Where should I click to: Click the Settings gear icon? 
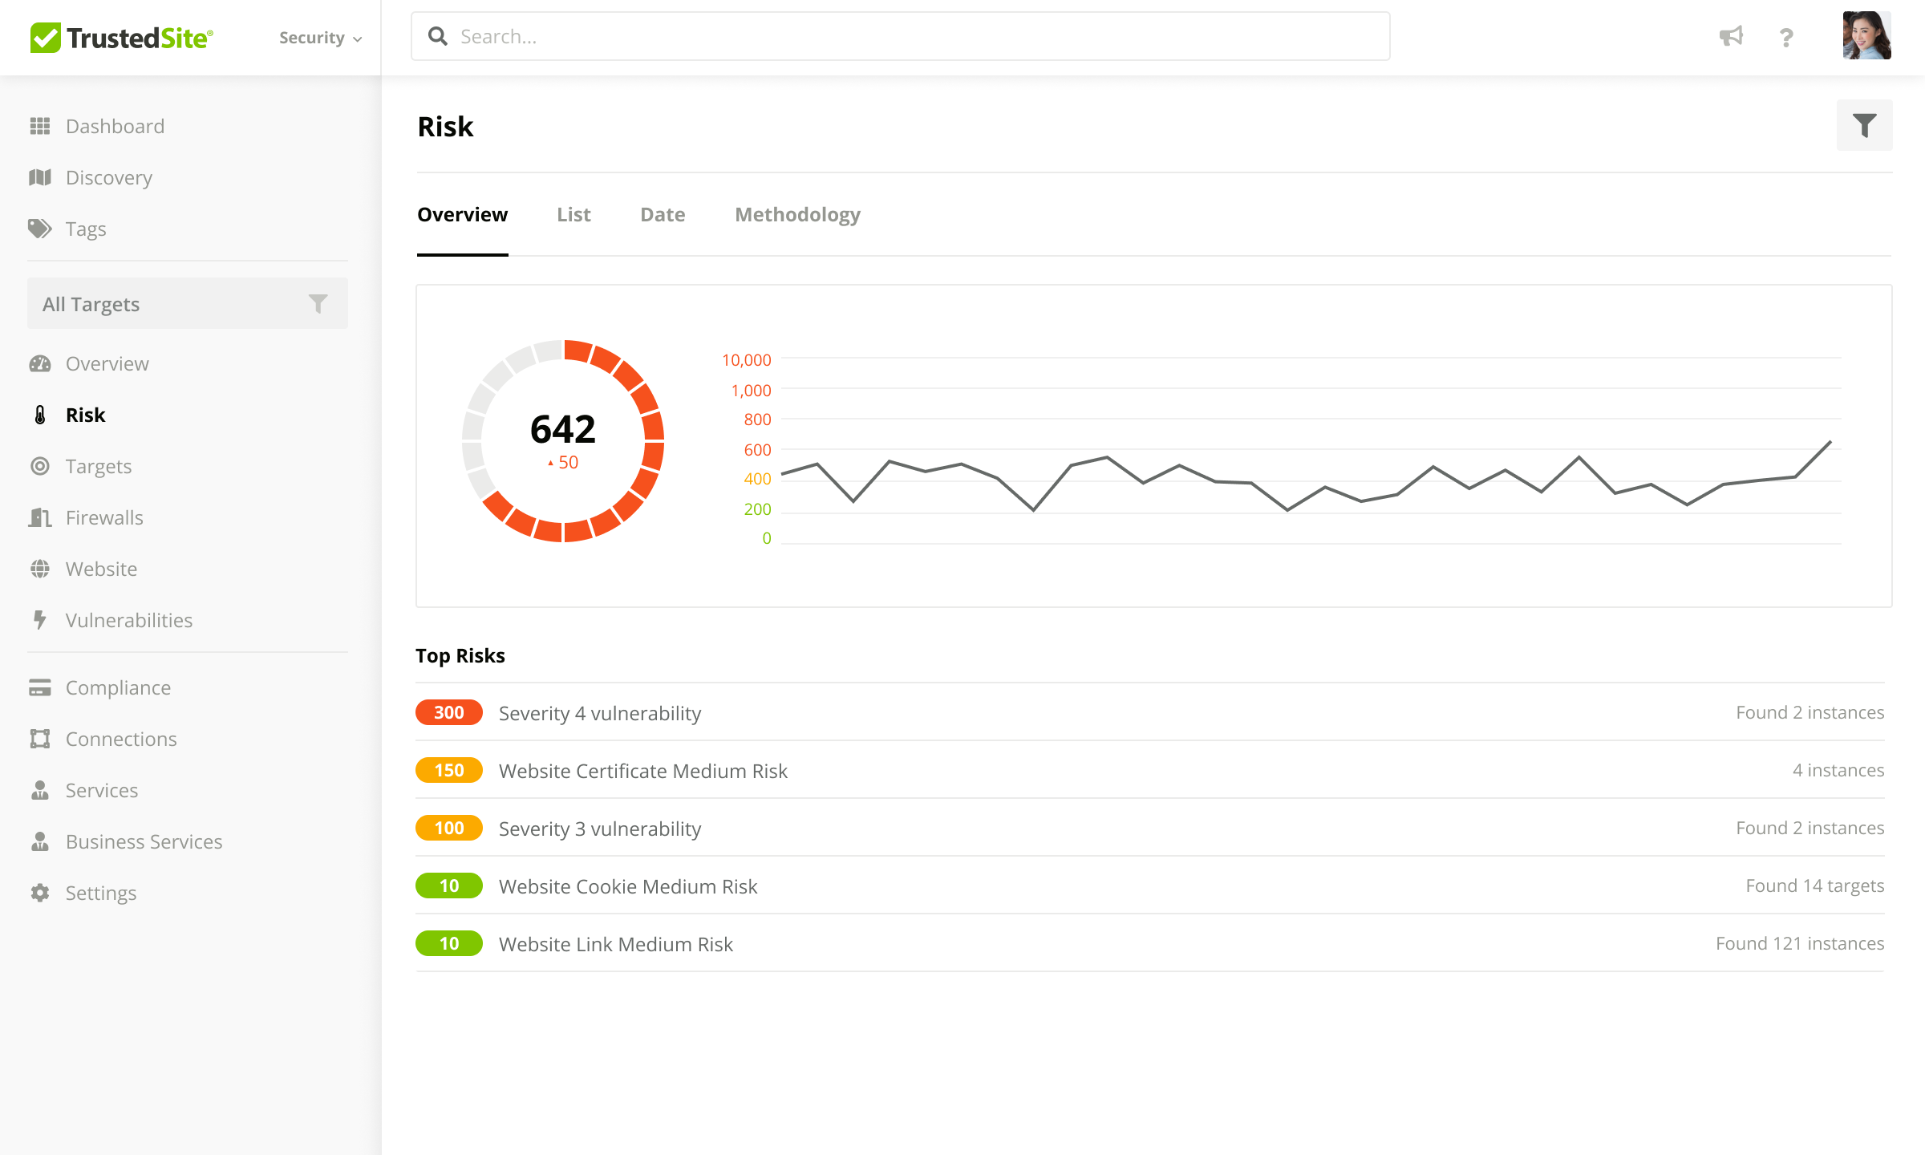(x=40, y=893)
